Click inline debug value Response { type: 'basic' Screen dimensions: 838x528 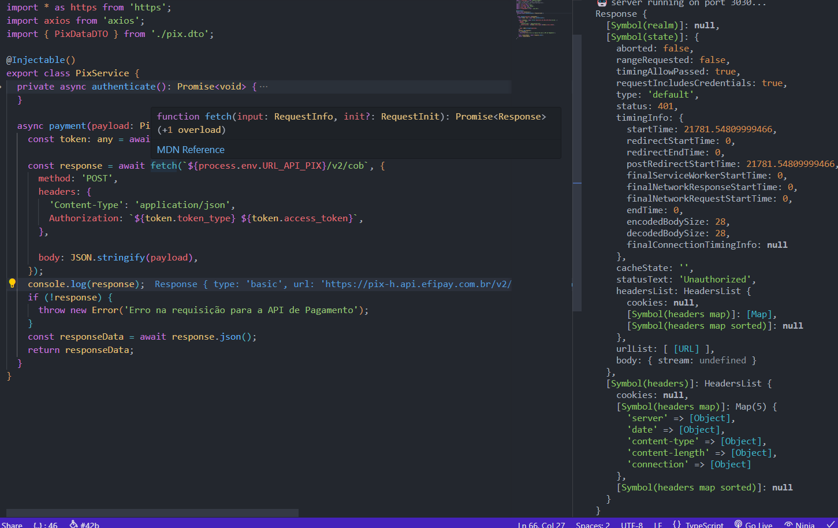221,284
